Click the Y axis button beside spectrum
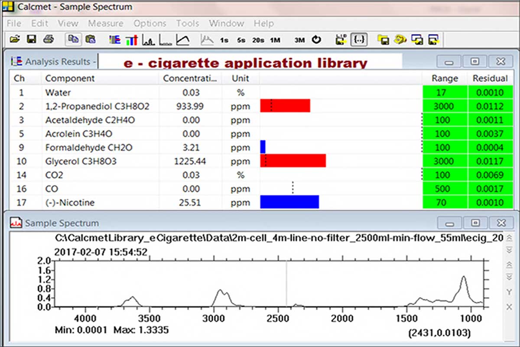 coord(510,292)
